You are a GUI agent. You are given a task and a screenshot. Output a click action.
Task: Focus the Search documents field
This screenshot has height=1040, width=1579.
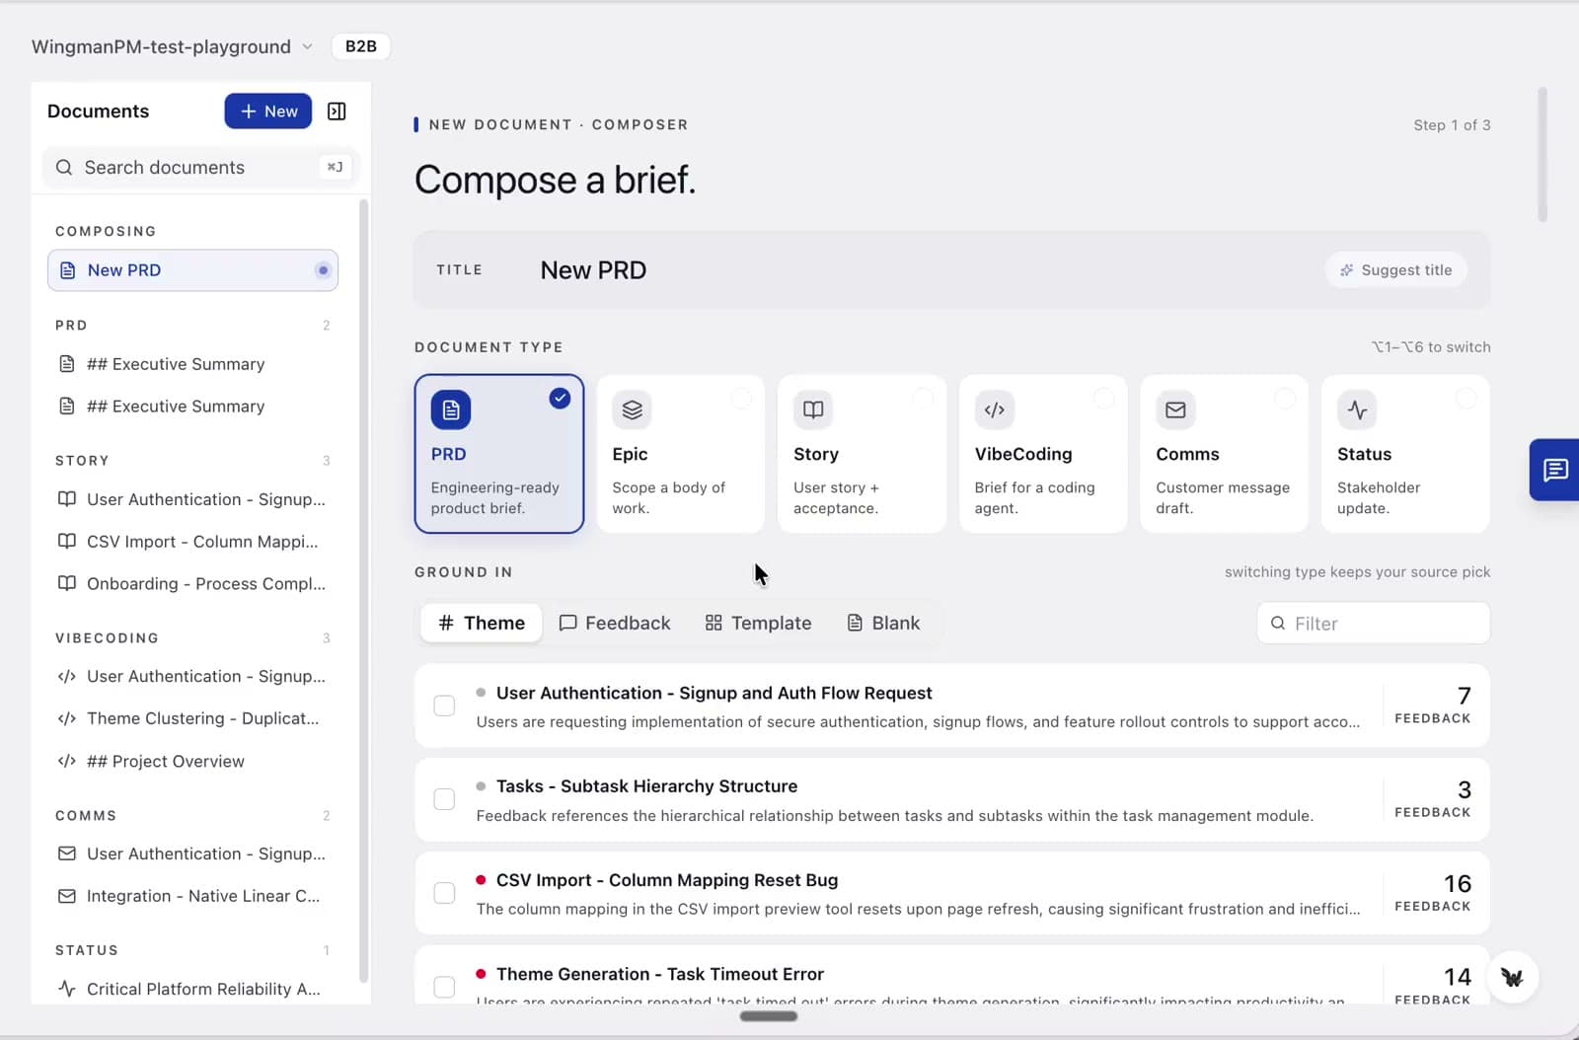[x=200, y=168]
